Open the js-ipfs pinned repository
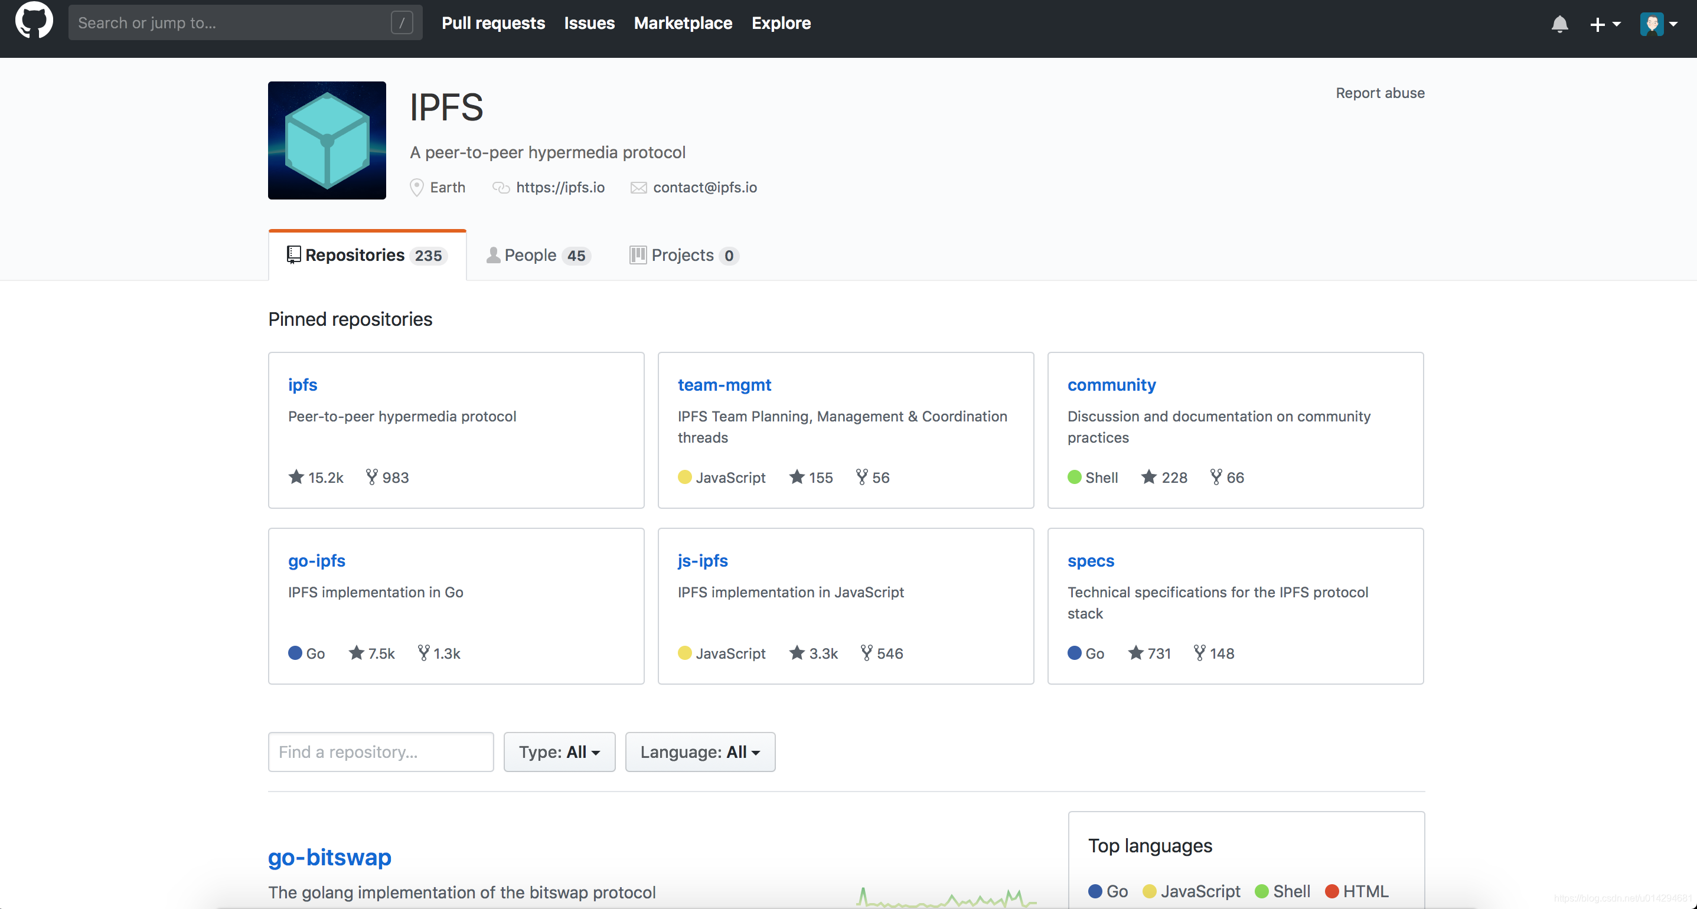1697x909 pixels. [702, 561]
